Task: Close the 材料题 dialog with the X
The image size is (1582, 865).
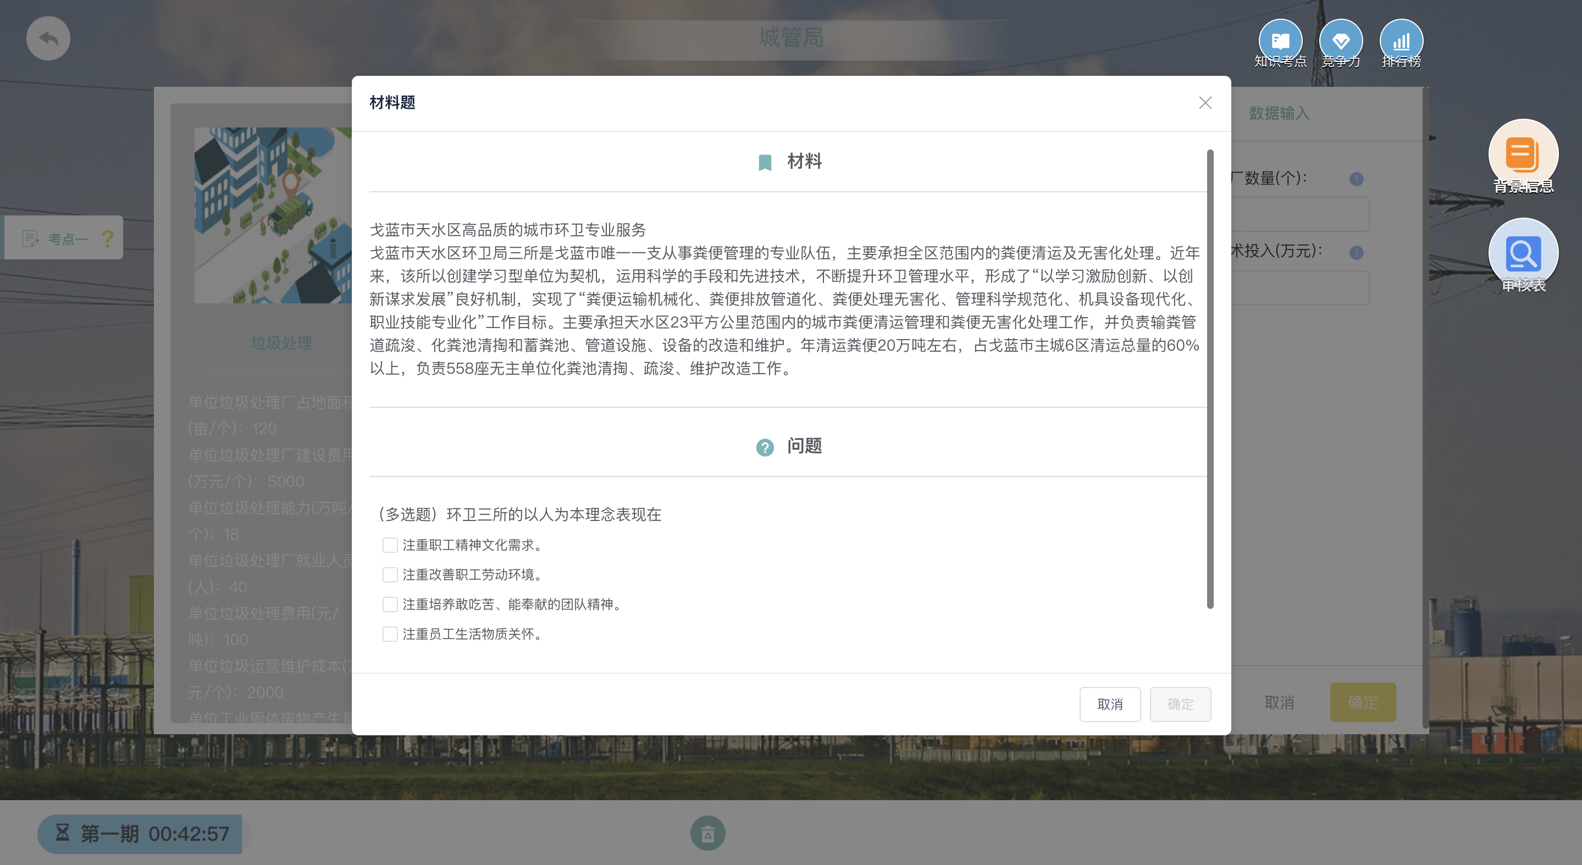Action: click(x=1205, y=103)
